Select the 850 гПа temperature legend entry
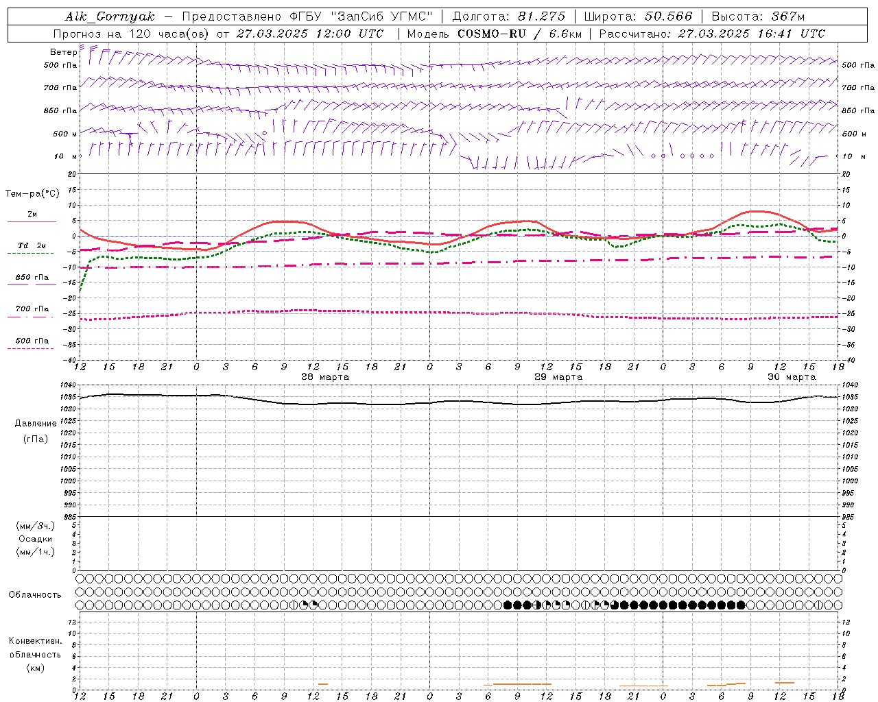The width and height of the screenshot is (878, 702). [x=32, y=278]
